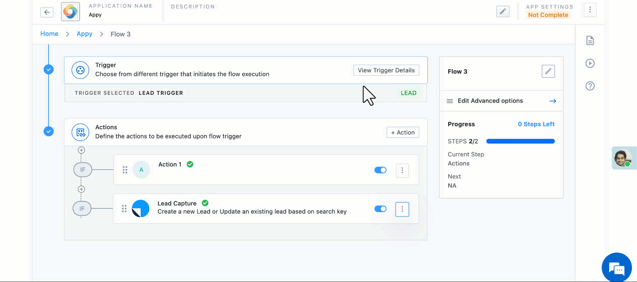The image size is (637, 282).
Task: Go to Home breadcrumb
Action: tap(49, 34)
